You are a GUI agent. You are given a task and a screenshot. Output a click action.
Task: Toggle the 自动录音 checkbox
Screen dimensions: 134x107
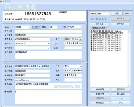92,19
